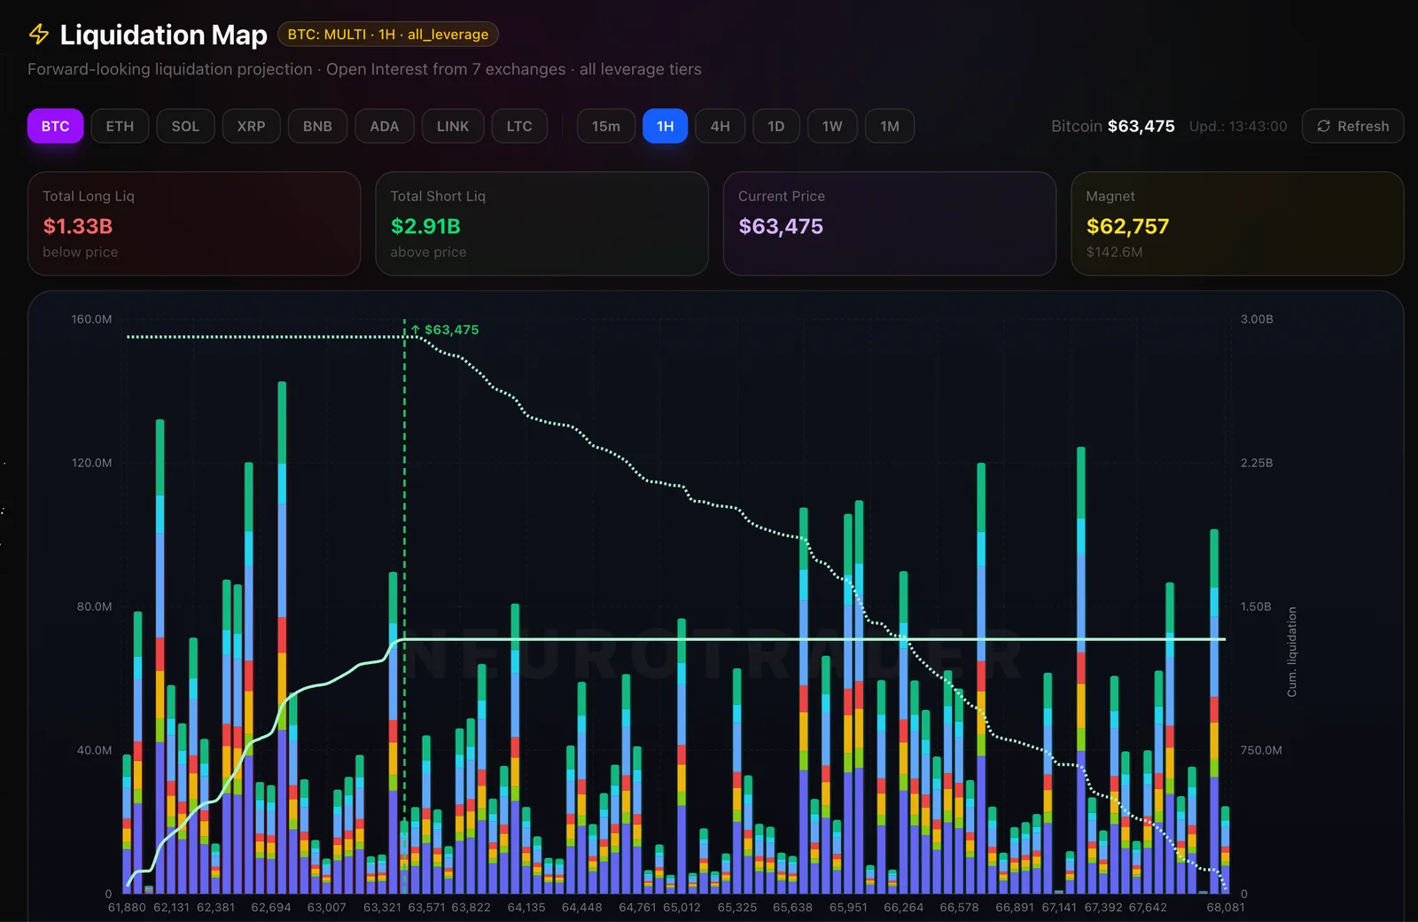The image size is (1418, 922).
Task: Click the refresh arrows icon
Action: point(1324,126)
